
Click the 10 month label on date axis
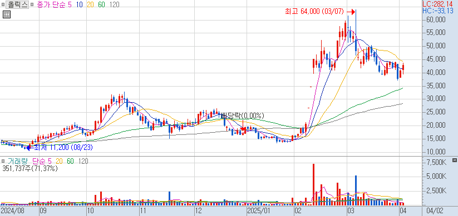(91, 210)
